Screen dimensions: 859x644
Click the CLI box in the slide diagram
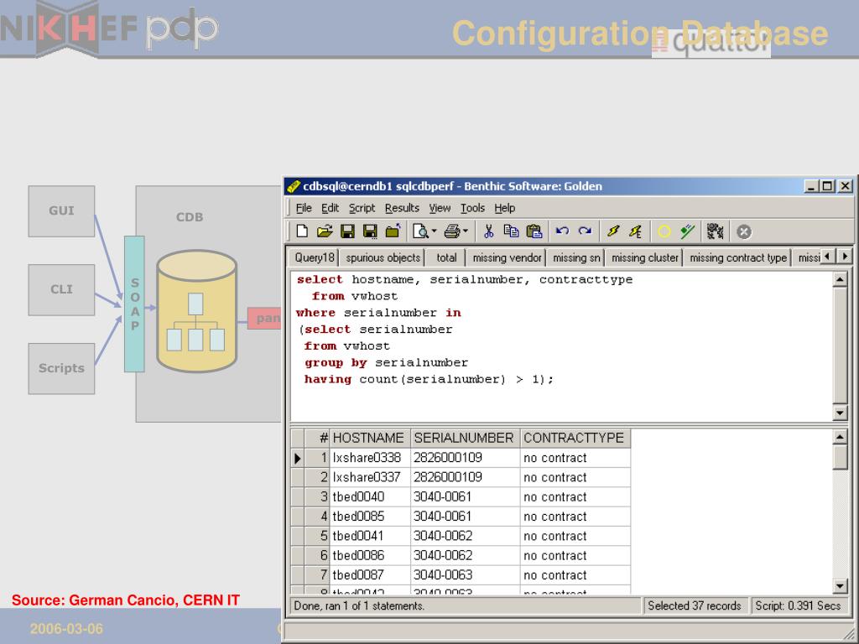[x=61, y=290]
